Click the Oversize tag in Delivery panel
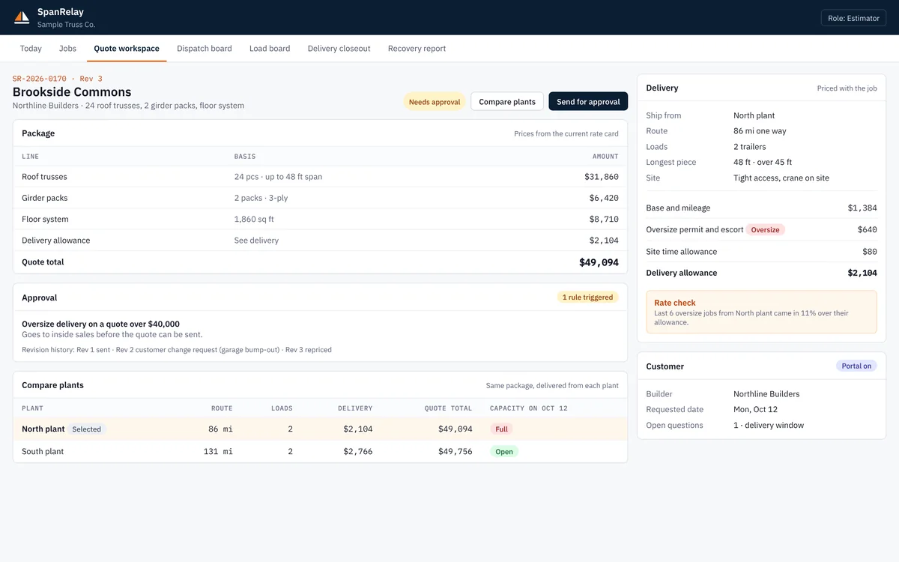Screen dimensions: 899x562 coord(766,230)
